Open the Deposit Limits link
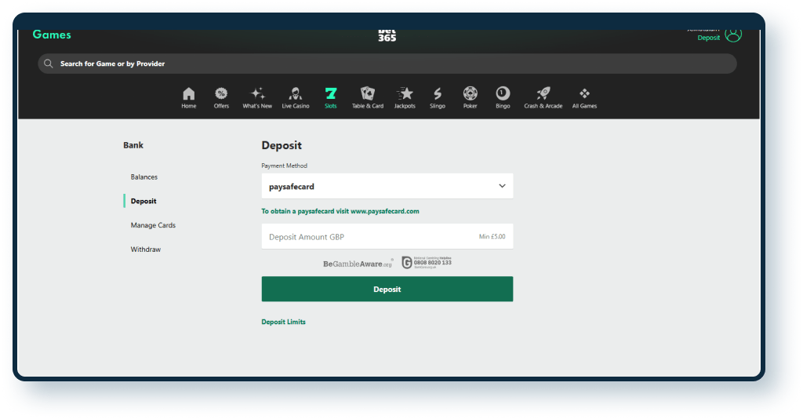The width and height of the screenshot is (803, 419). coord(283,322)
